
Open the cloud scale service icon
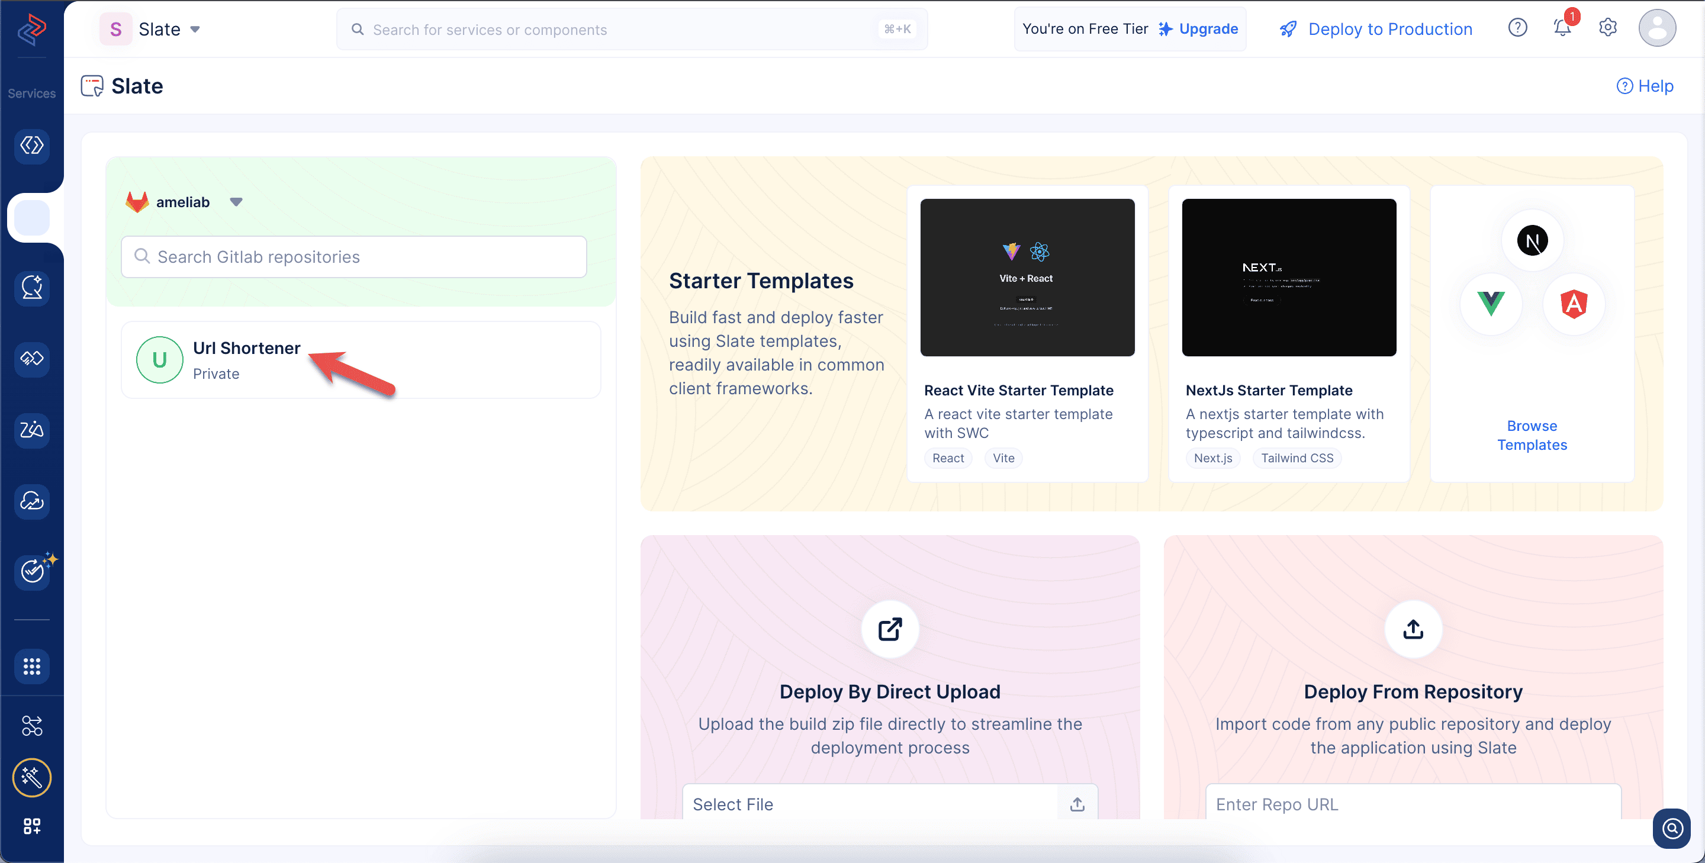(32, 501)
